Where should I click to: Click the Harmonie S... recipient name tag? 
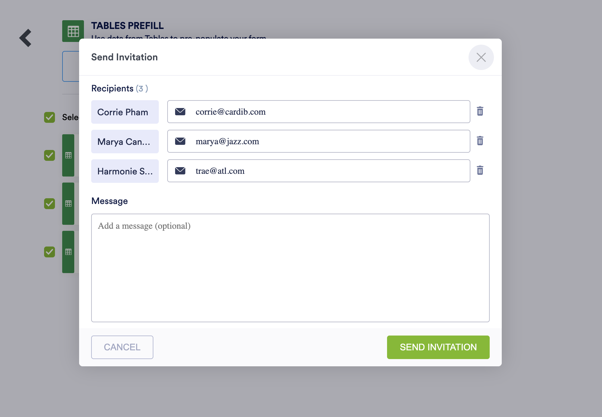coord(125,171)
